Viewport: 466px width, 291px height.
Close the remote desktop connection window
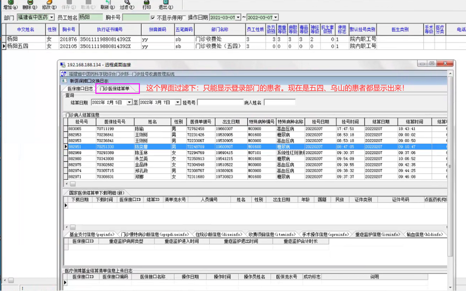click(x=445, y=63)
